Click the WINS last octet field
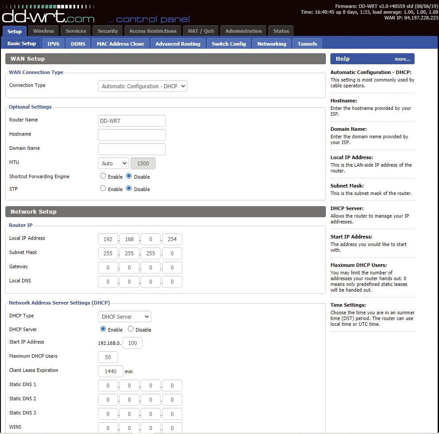 [x=172, y=428]
